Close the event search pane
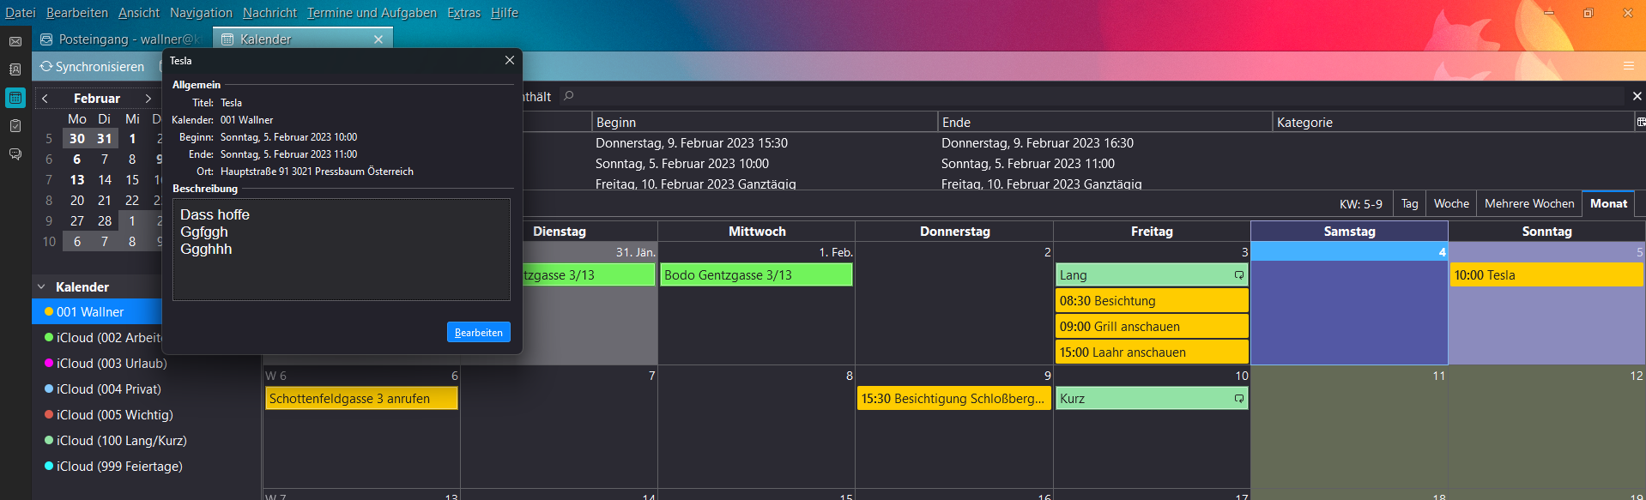 pyautogui.click(x=1637, y=96)
